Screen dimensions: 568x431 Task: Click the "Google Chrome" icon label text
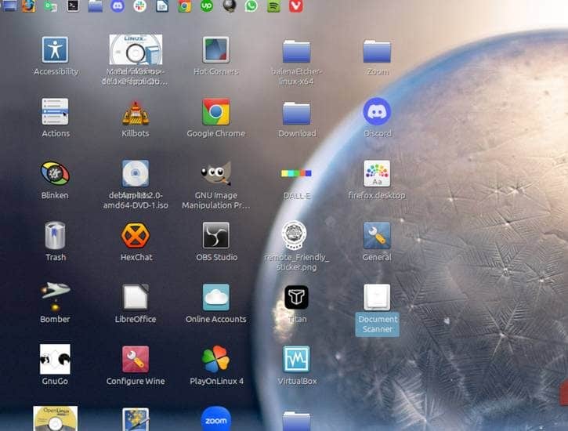pyautogui.click(x=216, y=134)
